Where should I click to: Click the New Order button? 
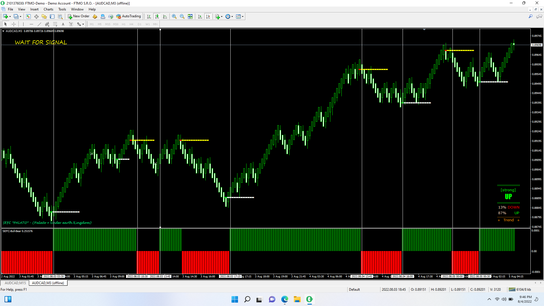pos(78,16)
